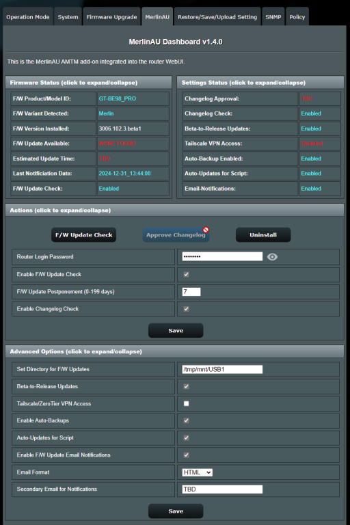Toggle Enable F/W Update Check checkbox
Viewport: 350px width, 525px height.
click(x=187, y=275)
